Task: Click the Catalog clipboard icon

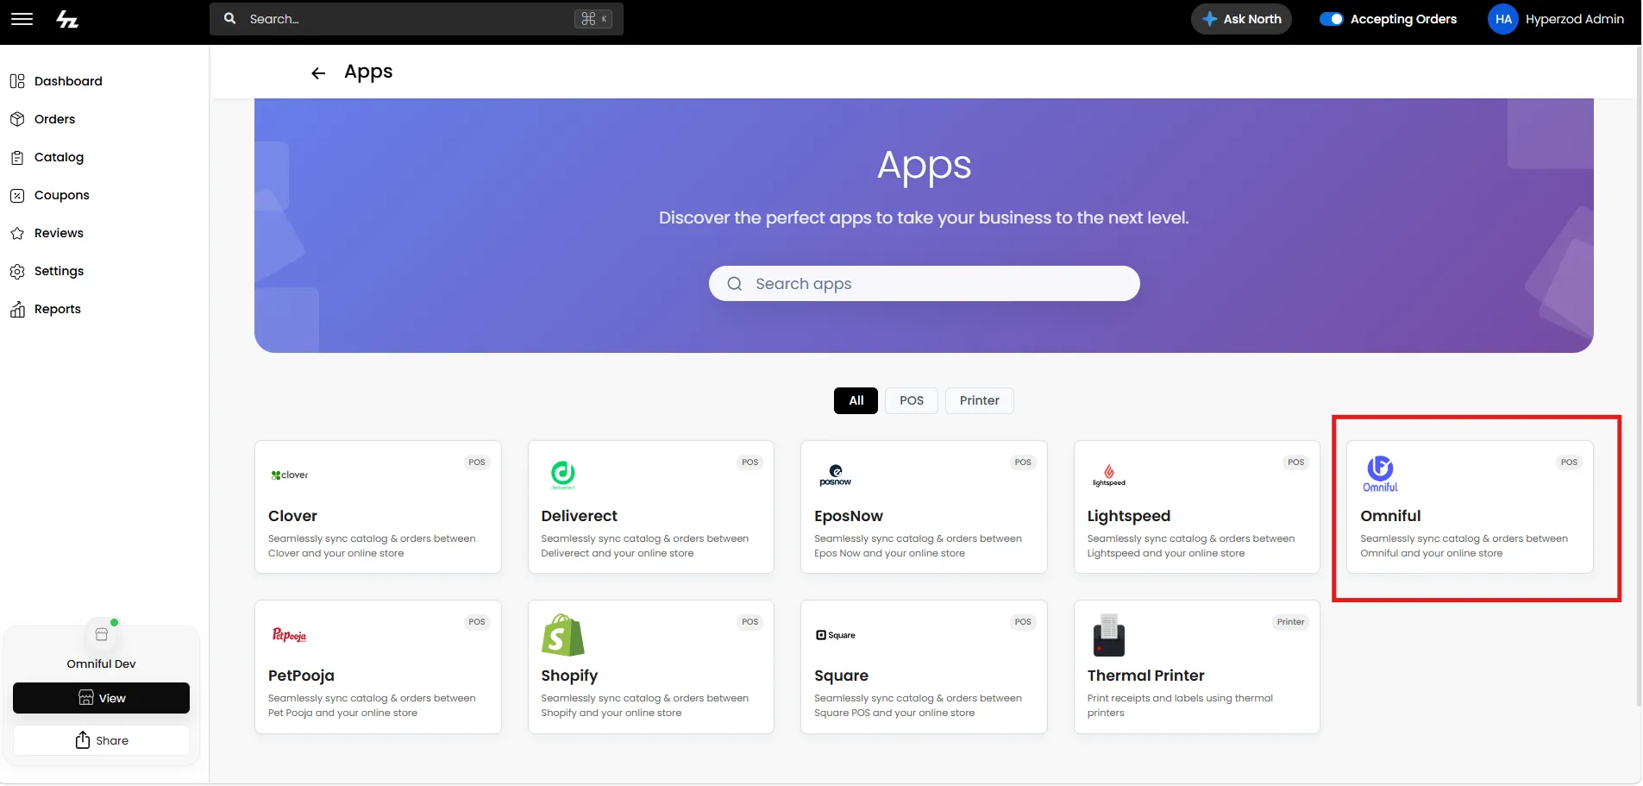Action: 17,157
